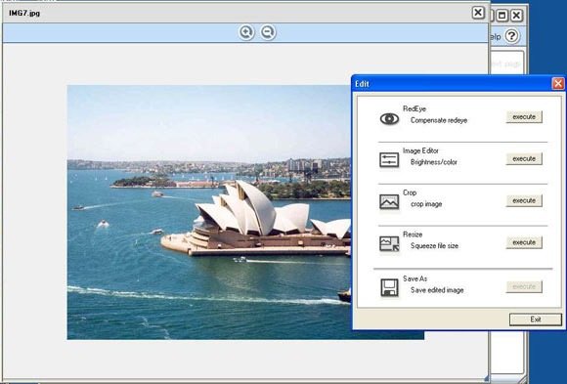Viewport: 567px width, 384px height.
Task: Click the Image Editor sliders icon
Action: [x=389, y=160]
